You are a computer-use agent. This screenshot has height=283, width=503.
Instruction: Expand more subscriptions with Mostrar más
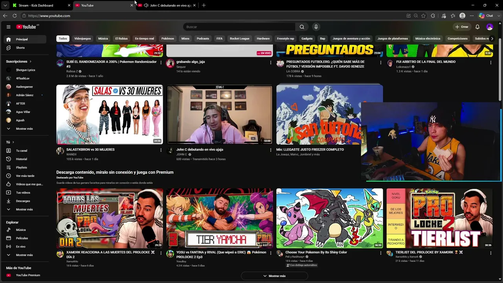click(24, 129)
